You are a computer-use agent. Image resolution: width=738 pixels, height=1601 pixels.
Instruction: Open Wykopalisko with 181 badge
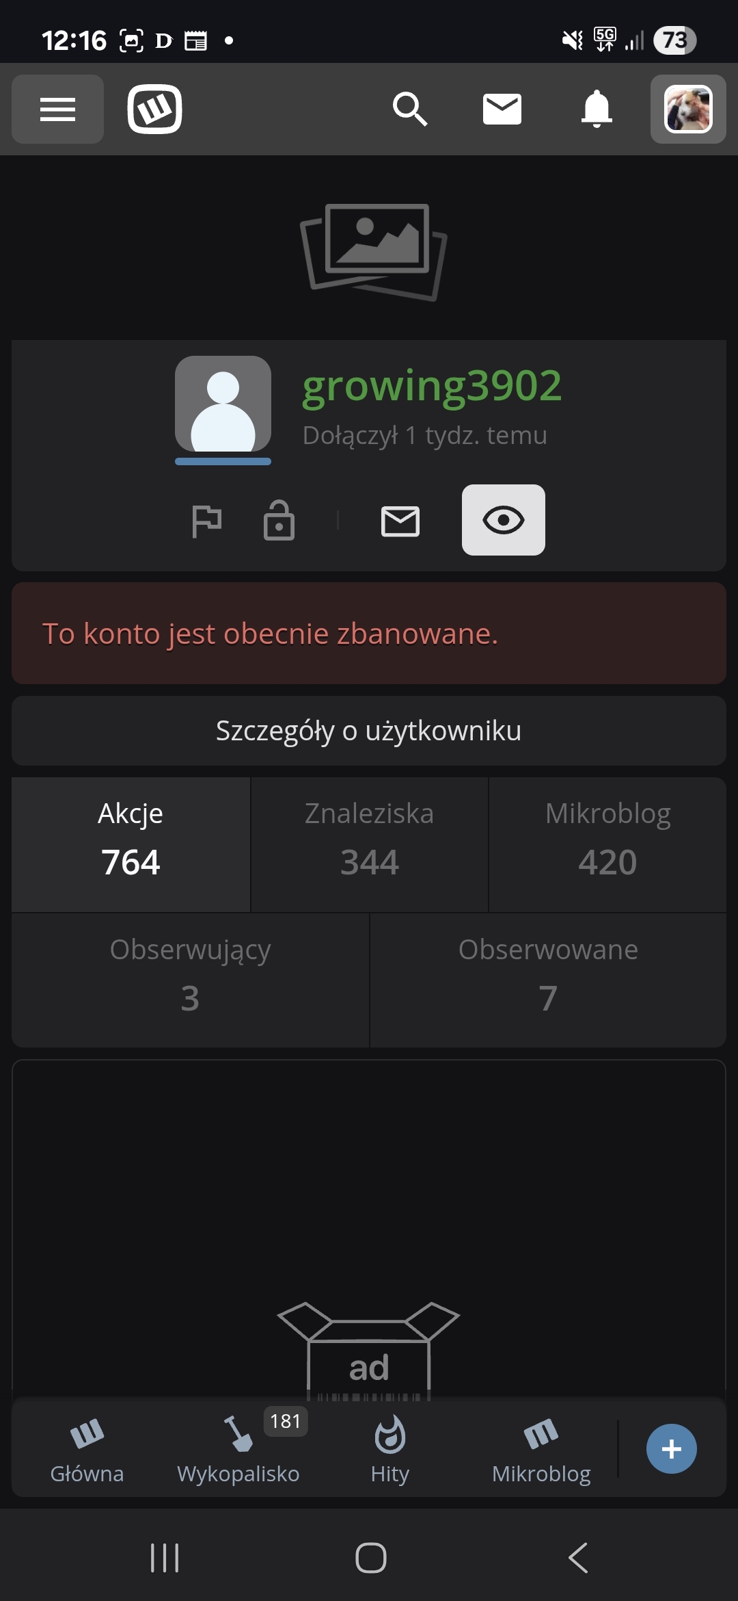tap(238, 1449)
